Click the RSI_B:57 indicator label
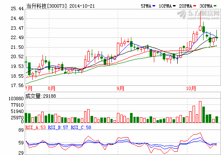Viewport: 221px width, 155px height. click(58, 127)
